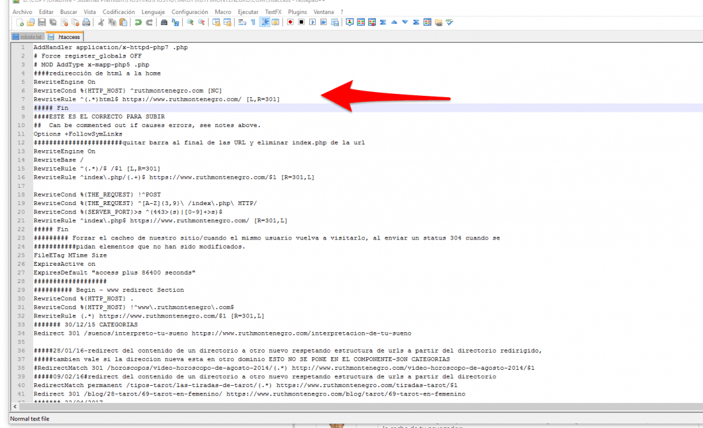Toggle the indent guide icon

tap(265, 22)
